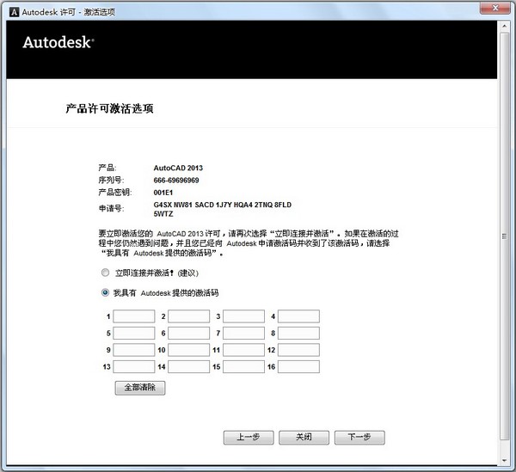Click the serial number "666-69696969"

tap(176, 181)
